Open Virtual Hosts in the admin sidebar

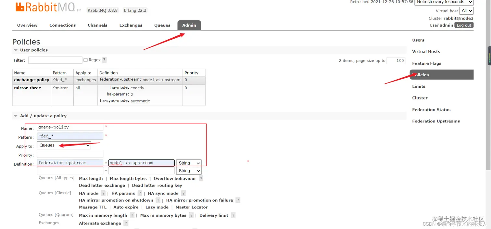[426, 51]
